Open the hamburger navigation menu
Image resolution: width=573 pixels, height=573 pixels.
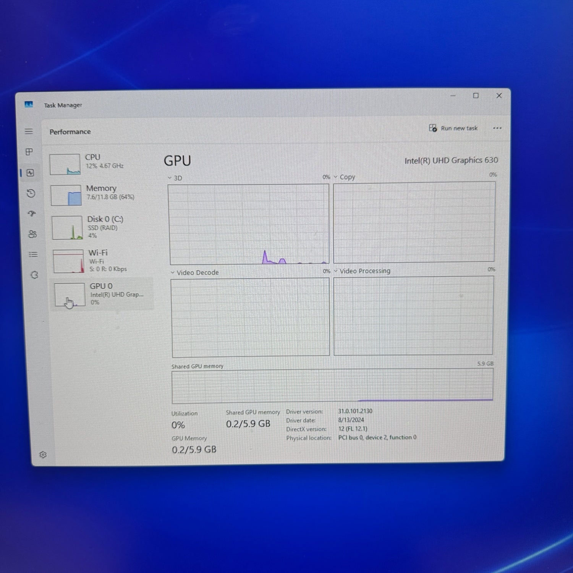29,131
